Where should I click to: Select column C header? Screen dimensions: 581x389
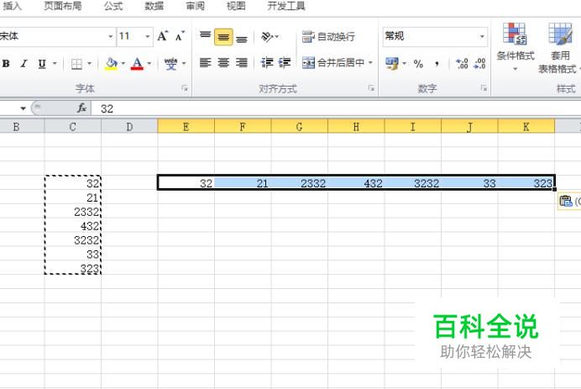point(72,127)
